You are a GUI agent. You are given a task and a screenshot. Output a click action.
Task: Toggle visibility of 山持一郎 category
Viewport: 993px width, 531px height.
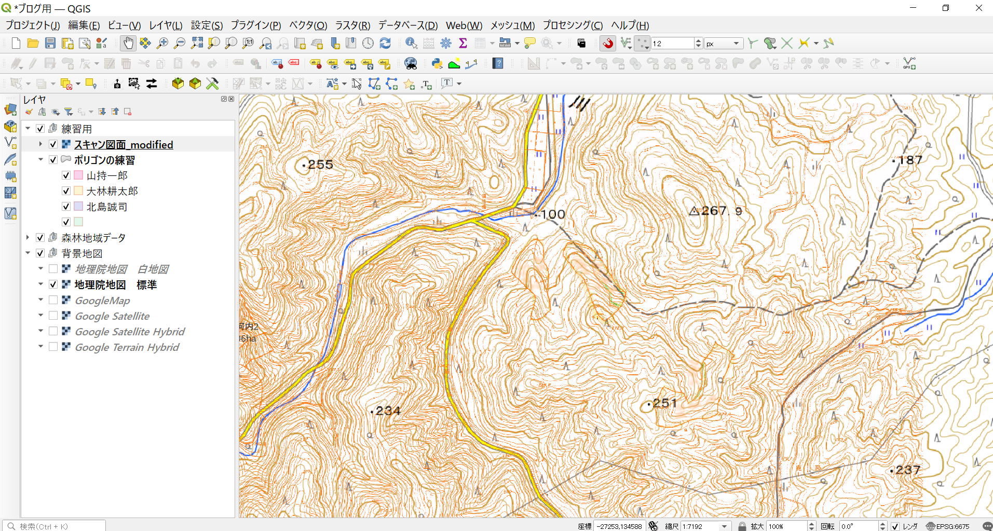point(66,175)
